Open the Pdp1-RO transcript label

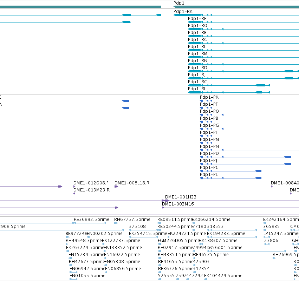coord(197,26)
